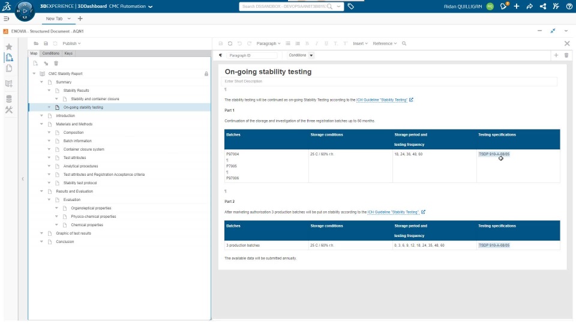This screenshot has width=576, height=324.
Task: Open the New Tab chevron menu
Action: (68, 19)
